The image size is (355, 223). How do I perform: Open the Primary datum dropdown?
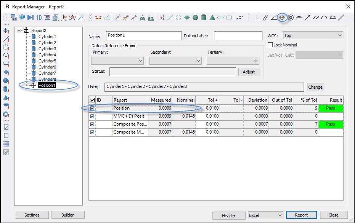tap(117, 61)
